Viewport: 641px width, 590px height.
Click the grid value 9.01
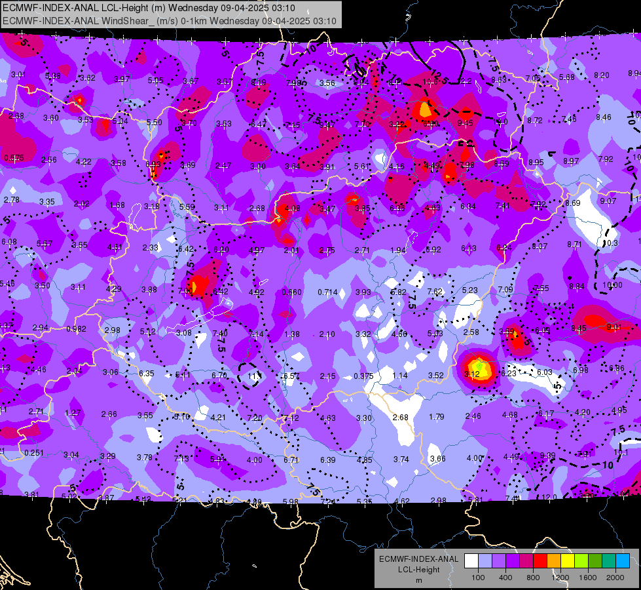(614, 327)
